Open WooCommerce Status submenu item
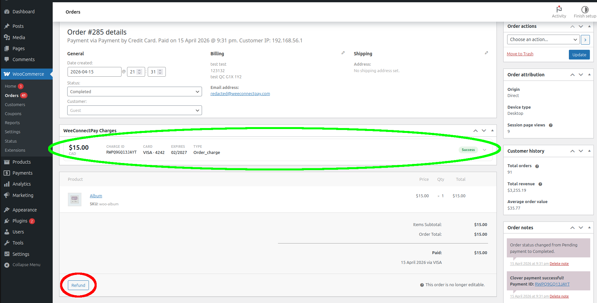597x303 pixels. [11, 141]
